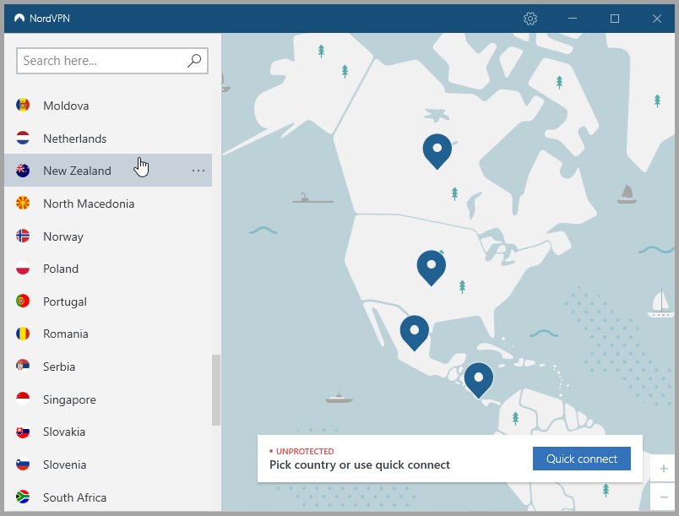Click the North Macedonia flag icon
Screen dimensions: 679x516
click(23, 203)
